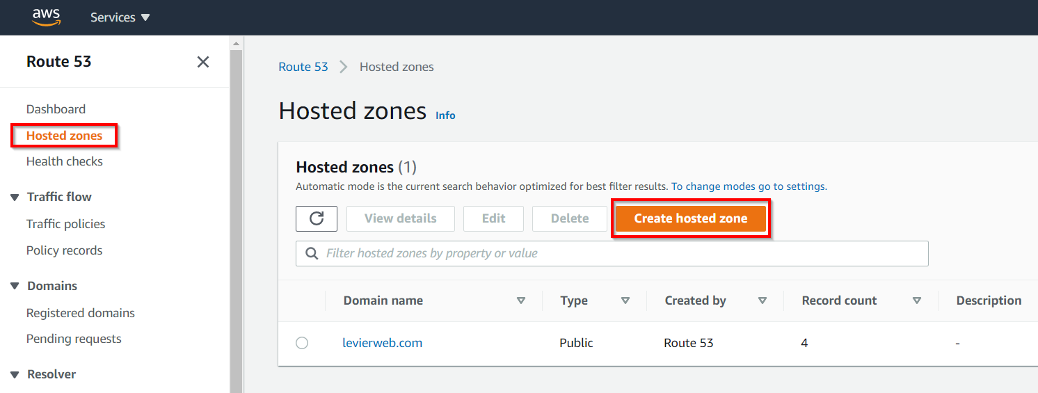Click the View details button
Viewport: 1038px width, 393px height.
(401, 218)
